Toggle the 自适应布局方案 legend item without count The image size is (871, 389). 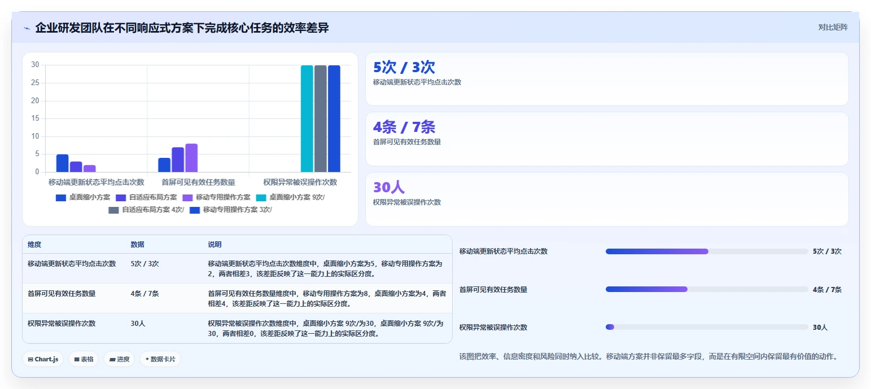tap(146, 197)
